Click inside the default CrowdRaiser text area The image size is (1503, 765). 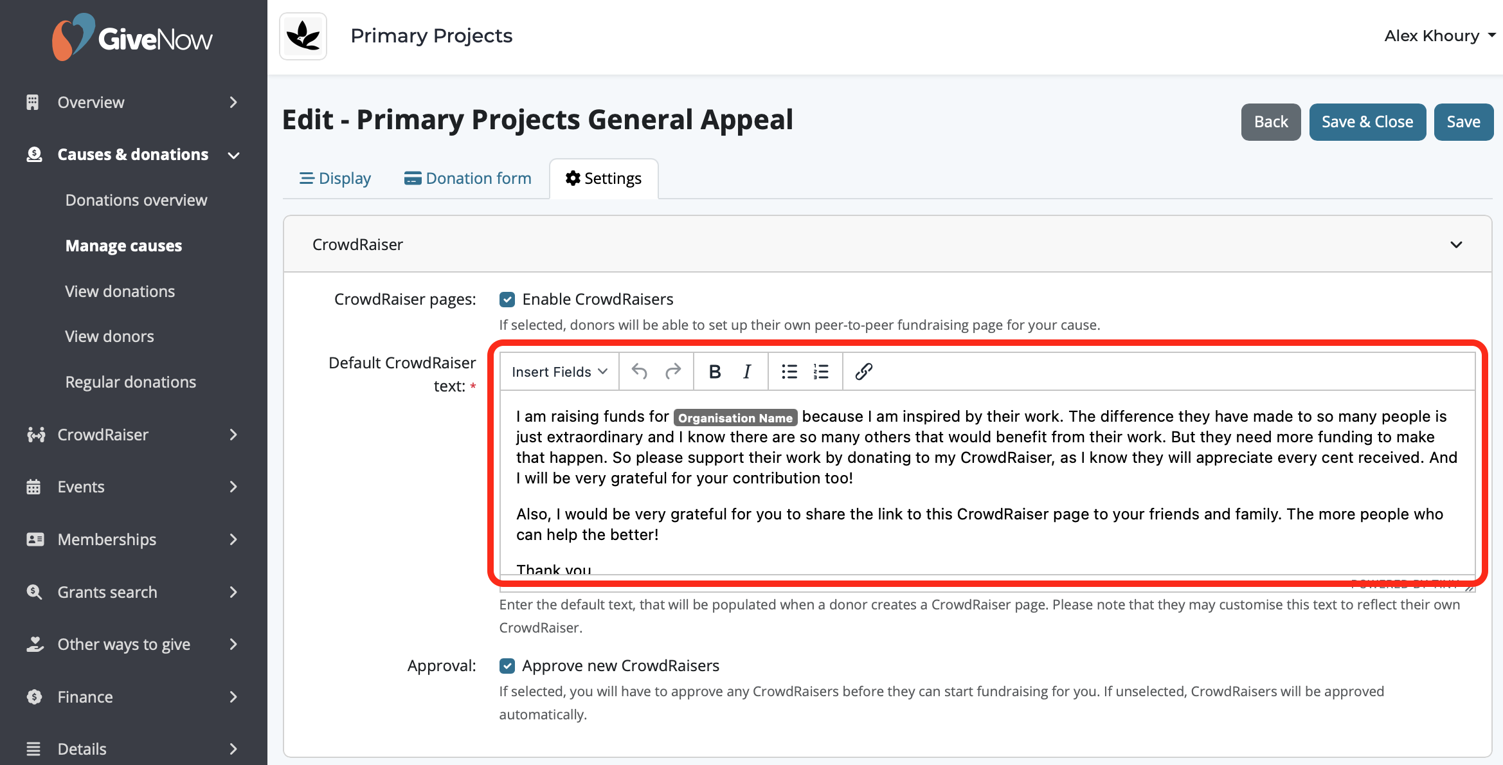pos(987,482)
